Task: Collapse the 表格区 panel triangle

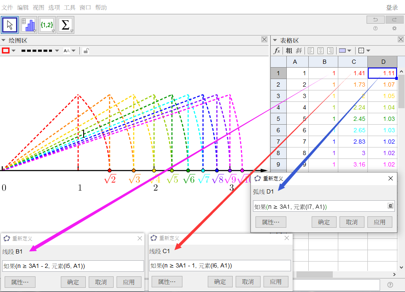Action: tap(275, 40)
